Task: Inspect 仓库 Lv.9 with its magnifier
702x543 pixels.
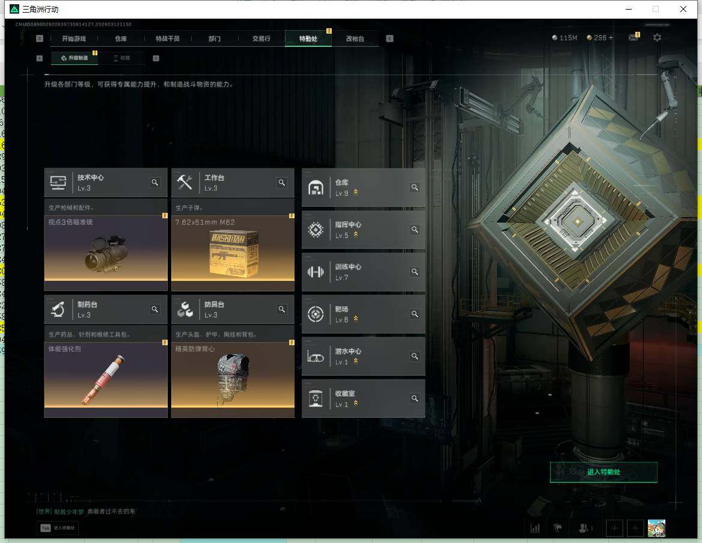Action: 415,187
